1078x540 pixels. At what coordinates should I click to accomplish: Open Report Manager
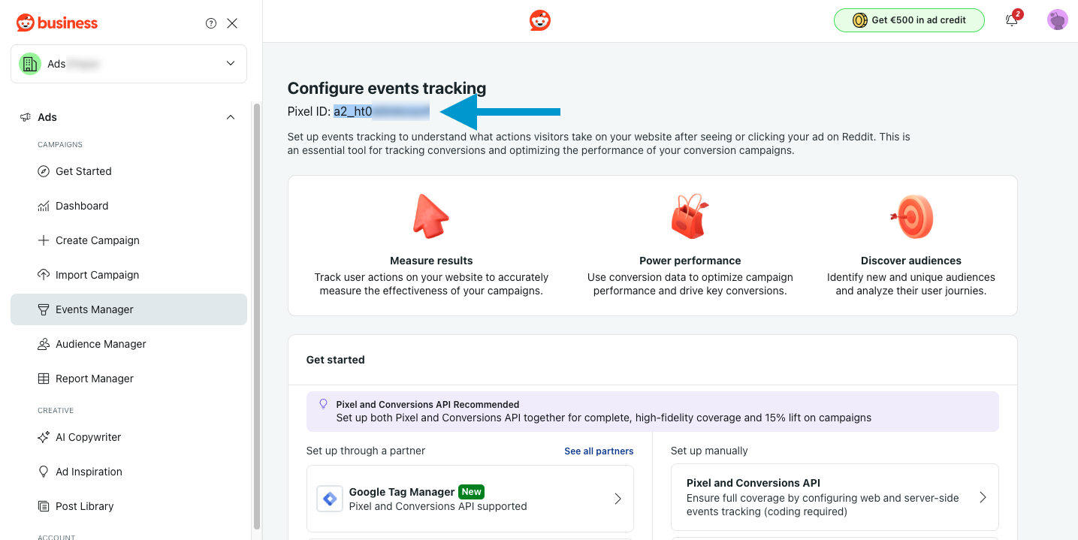pyautogui.click(x=94, y=379)
